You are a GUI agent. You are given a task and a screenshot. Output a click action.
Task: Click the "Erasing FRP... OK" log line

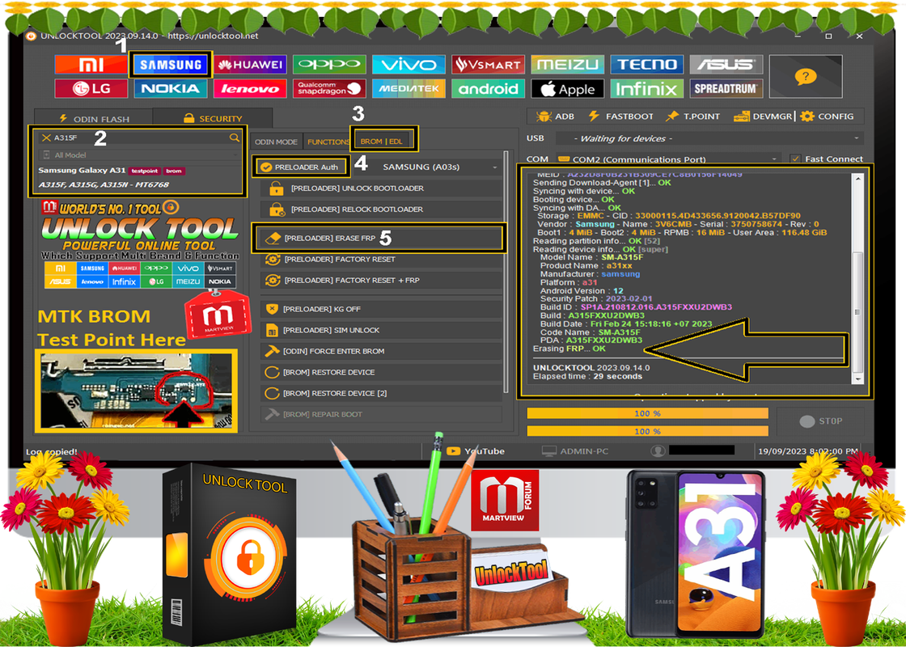569,349
